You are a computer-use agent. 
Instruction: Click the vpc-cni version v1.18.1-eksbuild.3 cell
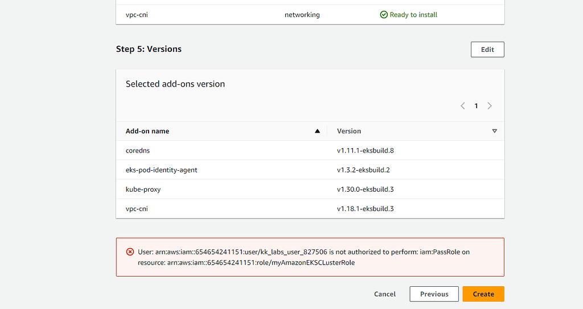point(366,209)
